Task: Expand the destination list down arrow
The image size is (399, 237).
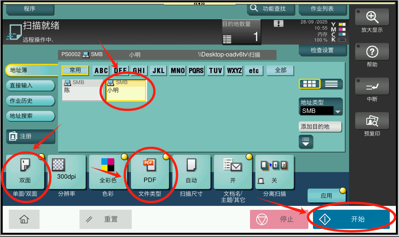Action: pos(306,142)
